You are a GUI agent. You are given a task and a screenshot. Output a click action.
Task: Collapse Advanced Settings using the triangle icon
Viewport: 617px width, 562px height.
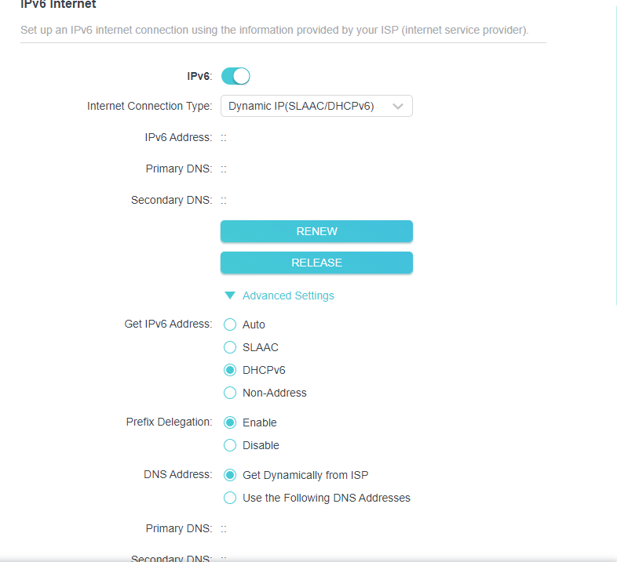tap(230, 296)
